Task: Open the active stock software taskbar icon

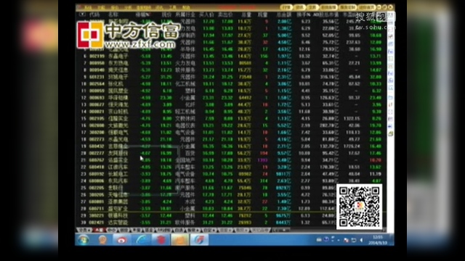Action: (x=199, y=239)
